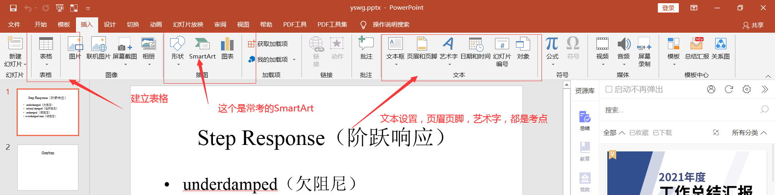Viewport: 775px width, 195px height.
Task: Start Screen Recording (屏幕录制)
Action: (x=644, y=52)
